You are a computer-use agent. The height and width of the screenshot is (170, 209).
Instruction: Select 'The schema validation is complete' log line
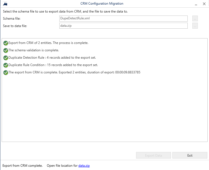click(34, 50)
